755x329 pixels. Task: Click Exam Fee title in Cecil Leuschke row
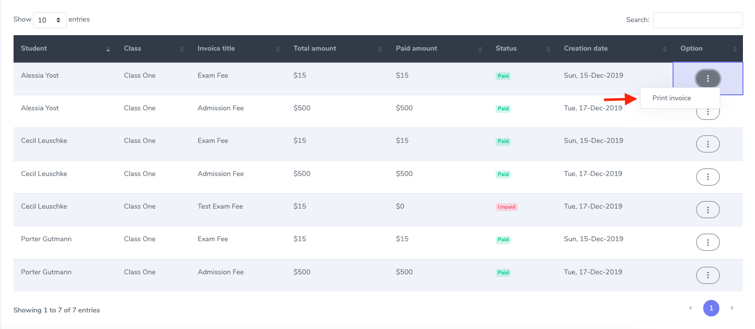tap(213, 140)
